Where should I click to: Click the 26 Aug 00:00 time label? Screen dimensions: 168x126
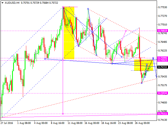(x=142, y=123)
